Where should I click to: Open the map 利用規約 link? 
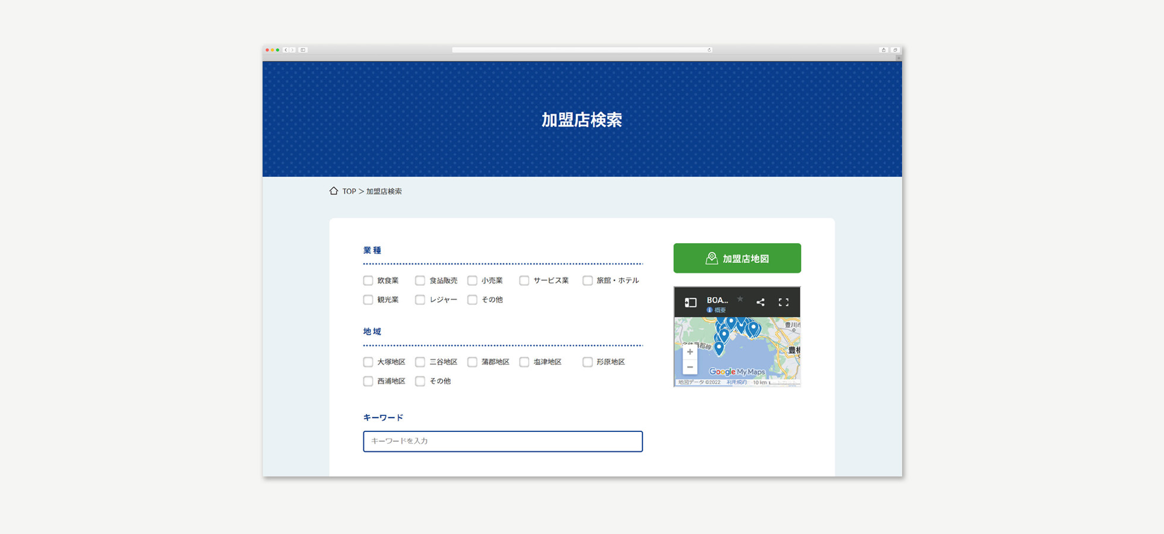click(736, 383)
